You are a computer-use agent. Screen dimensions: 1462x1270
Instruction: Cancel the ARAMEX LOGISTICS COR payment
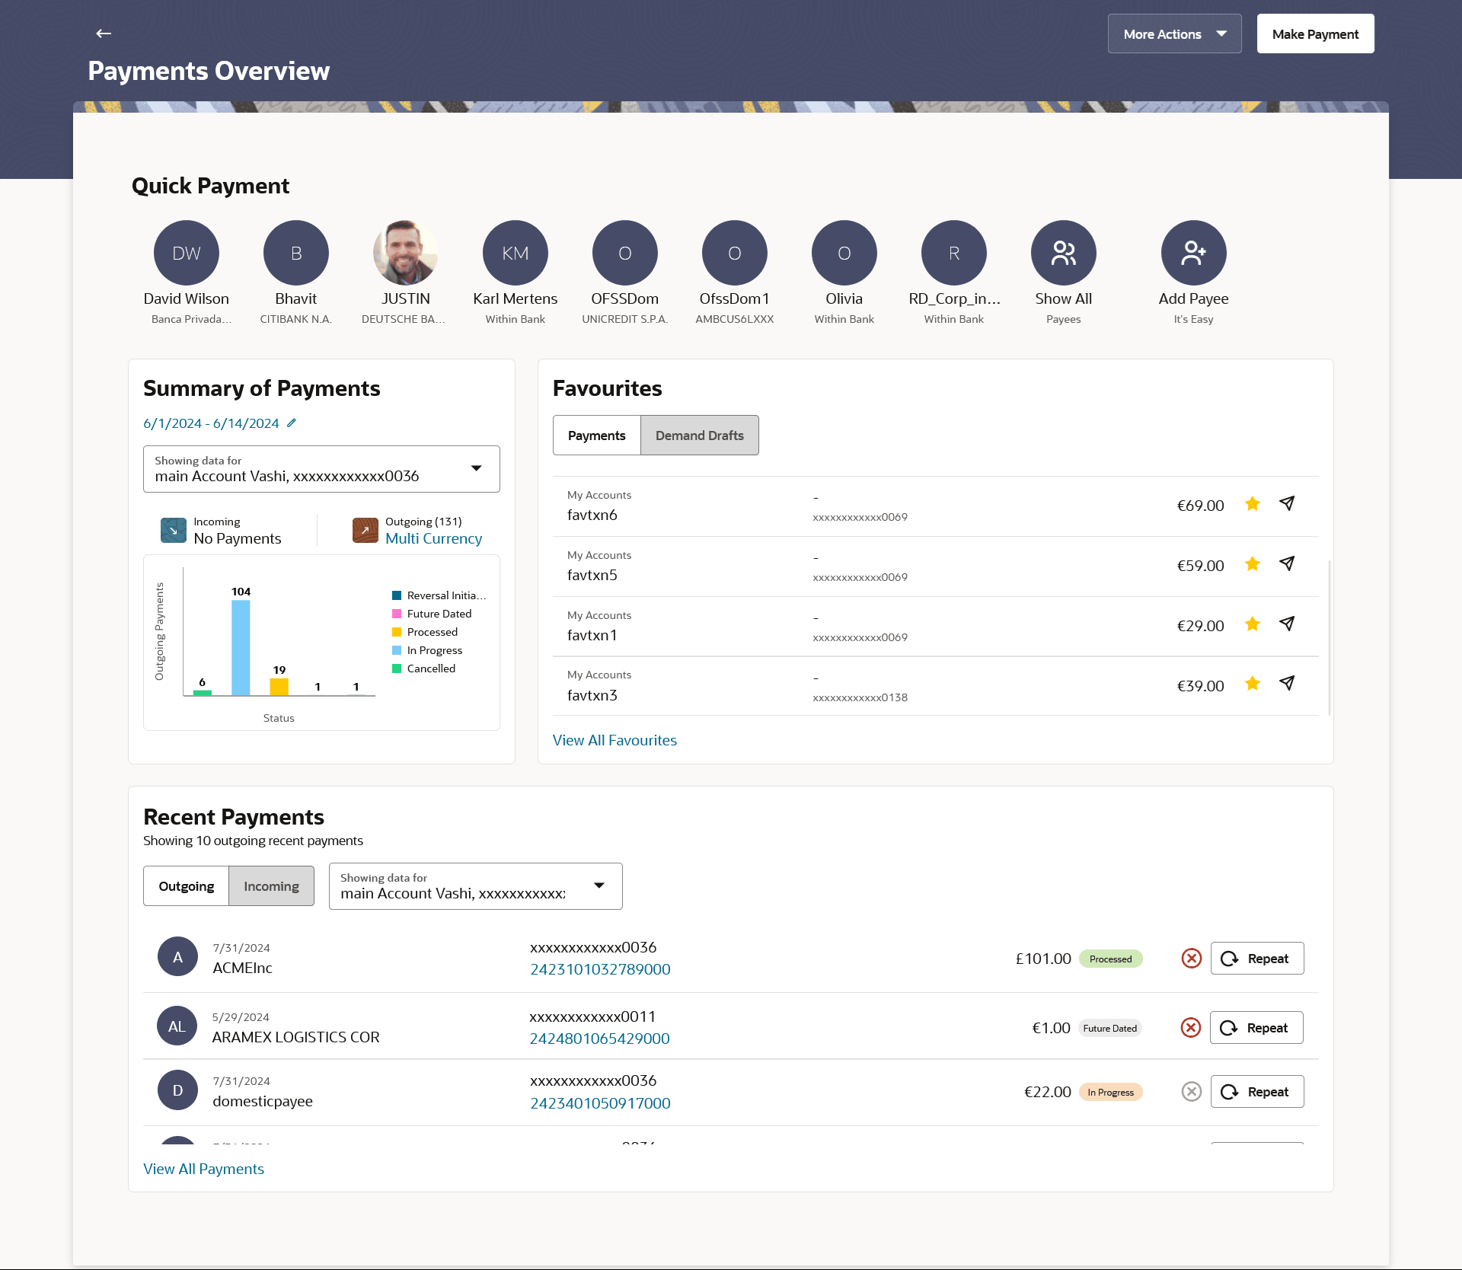1191,1028
